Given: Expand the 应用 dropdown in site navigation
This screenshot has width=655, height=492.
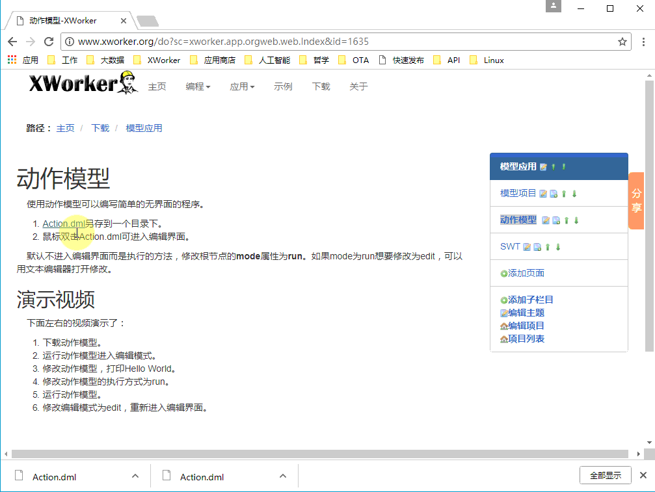Looking at the screenshot, I should pyautogui.click(x=242, y=86).
